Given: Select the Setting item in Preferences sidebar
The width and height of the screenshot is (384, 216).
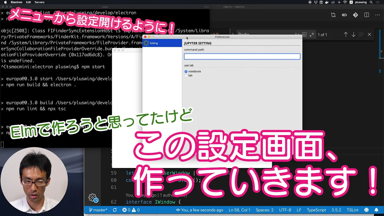Looking at the screenshot, I should click(162, 43).
